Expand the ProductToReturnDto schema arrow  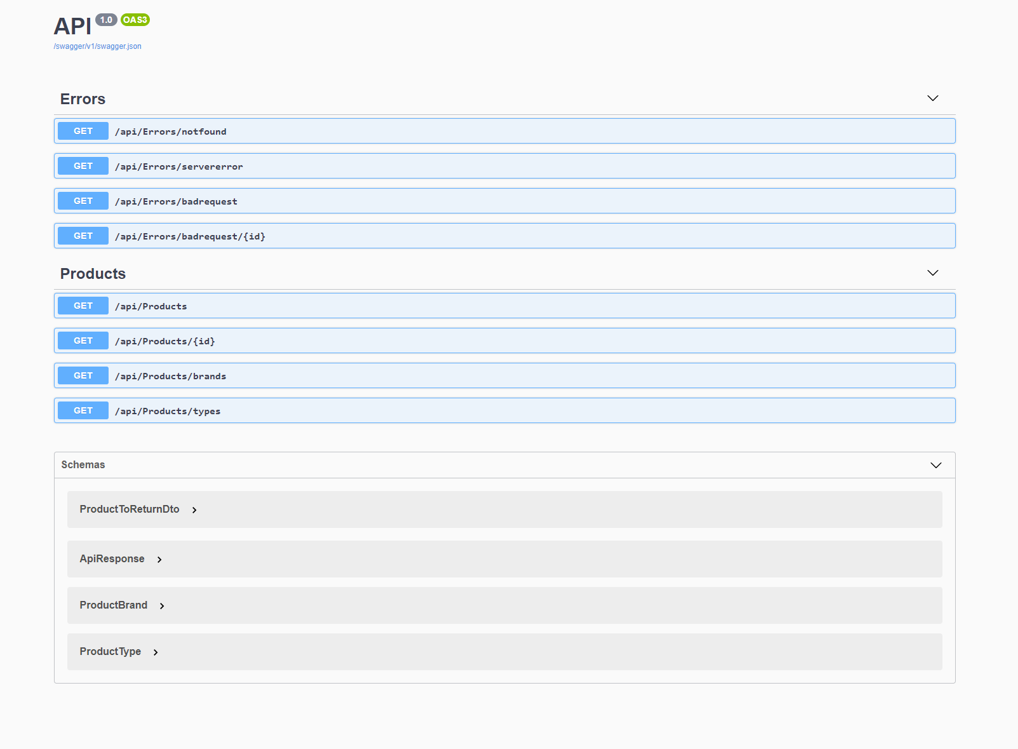point(194,510)
